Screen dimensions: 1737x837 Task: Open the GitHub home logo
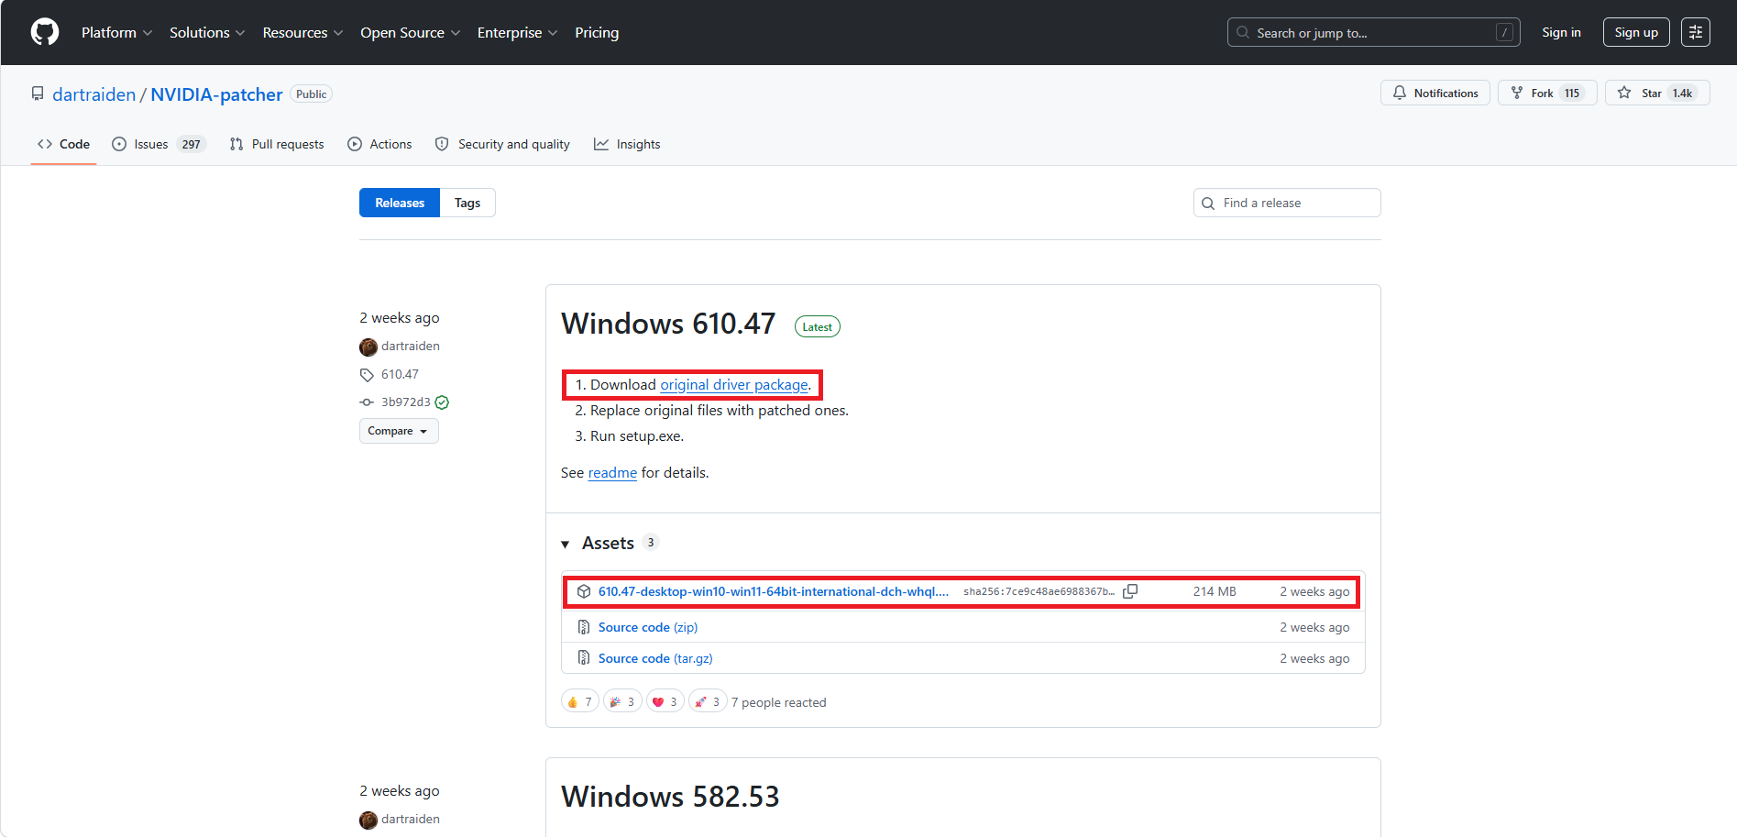(x=45, y=32)
